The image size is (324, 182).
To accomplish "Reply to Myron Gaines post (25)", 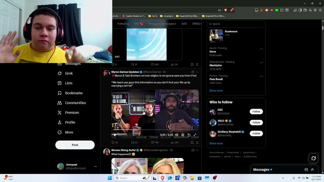I will pyautogui.click(x=115, y=143).
